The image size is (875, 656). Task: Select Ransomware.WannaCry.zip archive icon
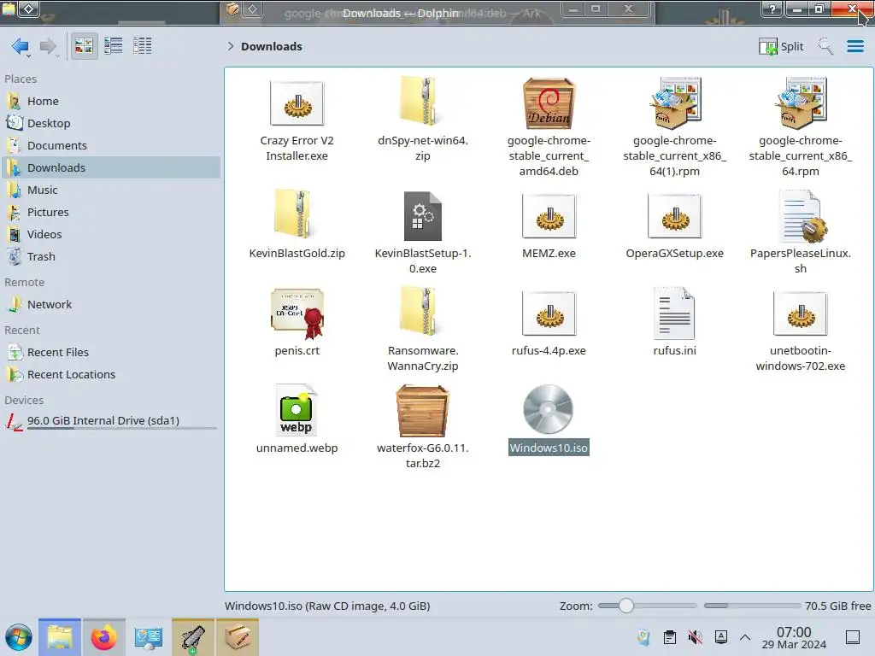click(422, 312)
